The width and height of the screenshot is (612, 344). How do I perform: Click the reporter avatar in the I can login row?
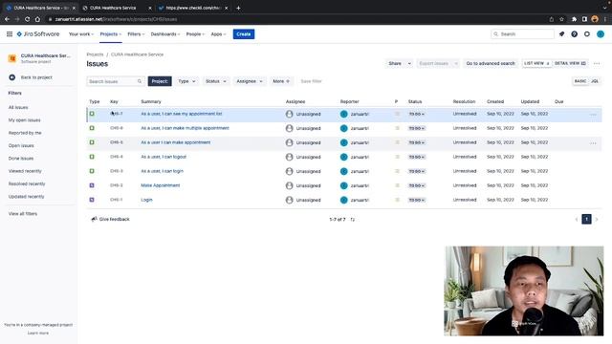344,171
